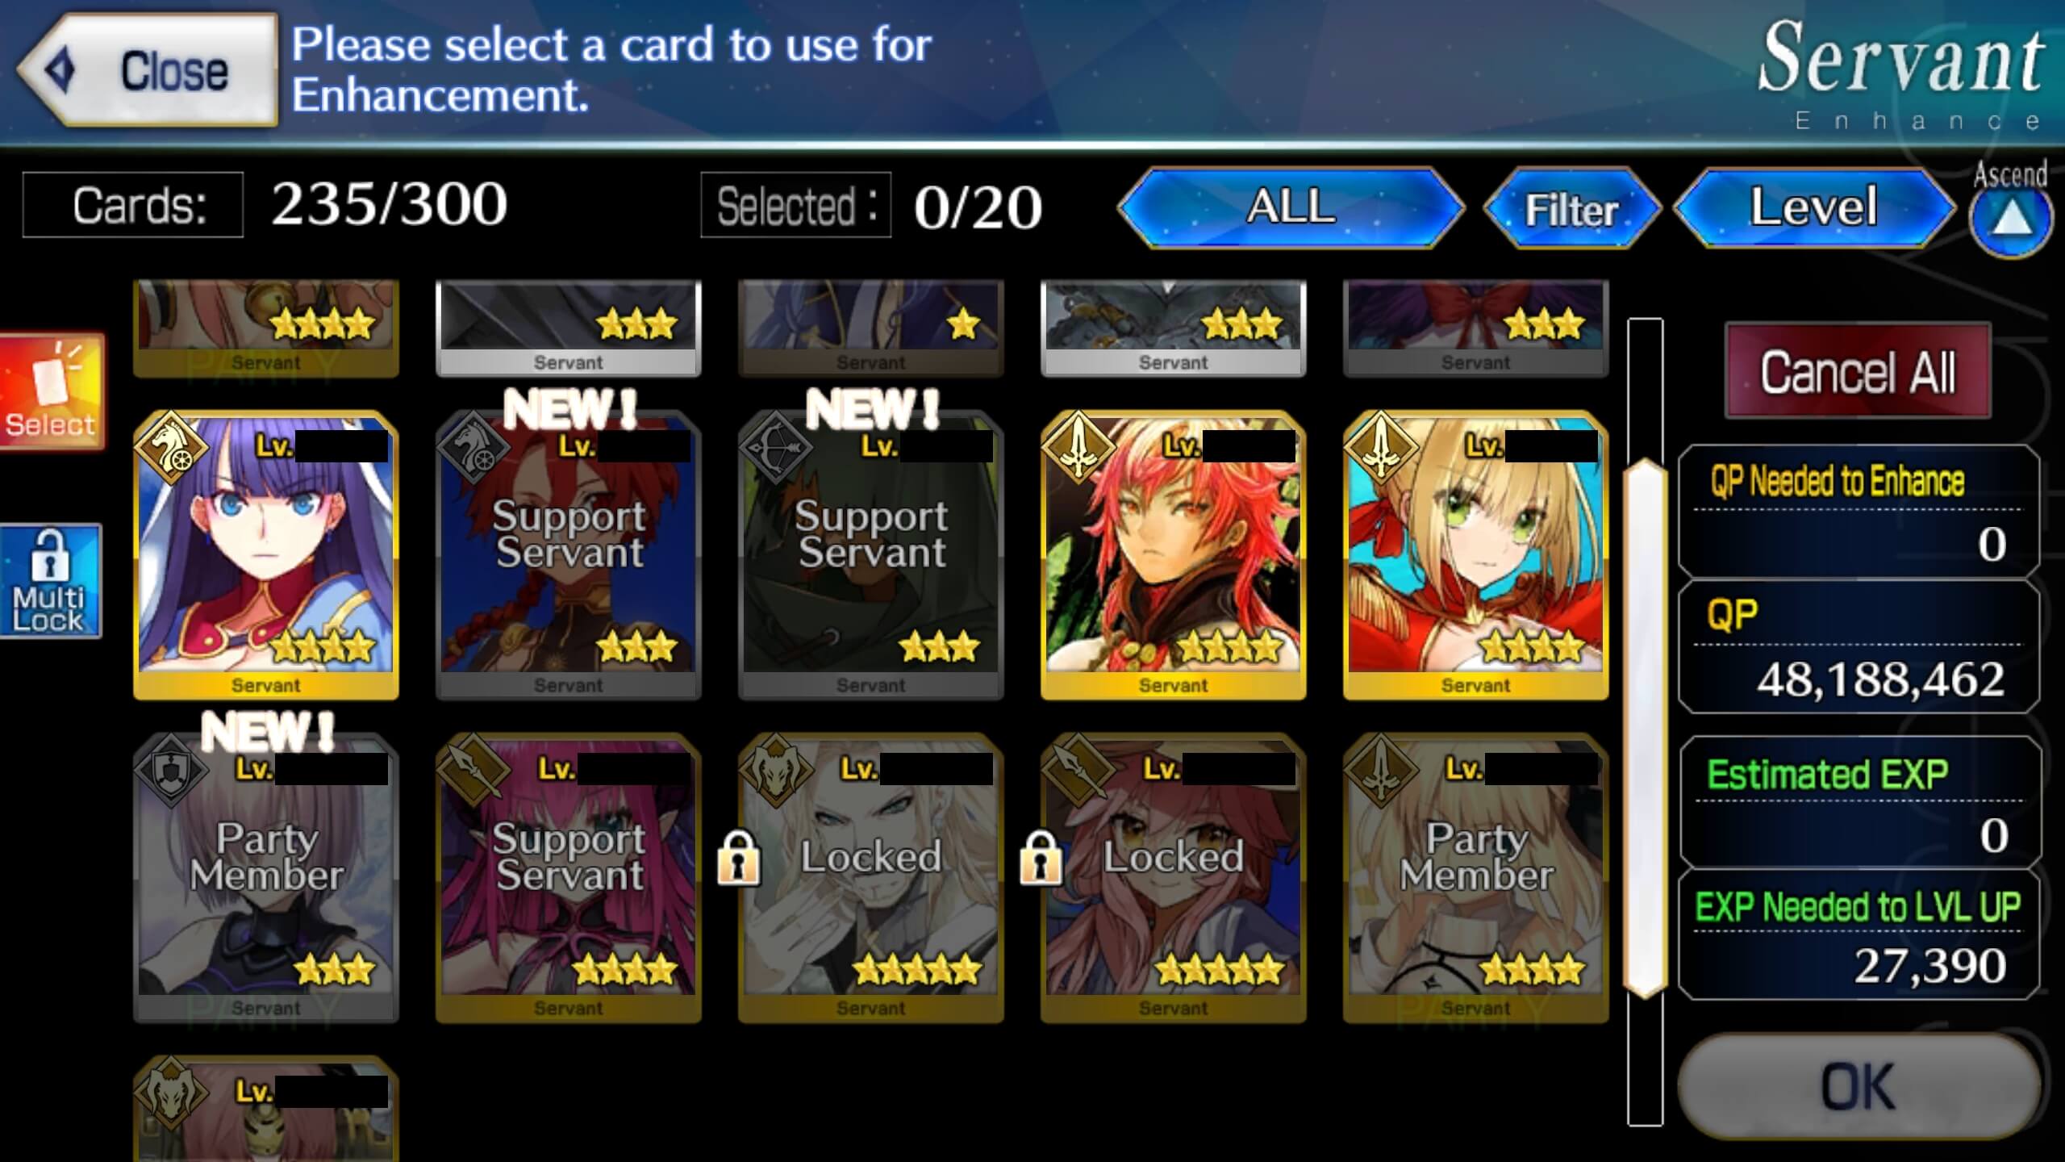The height and width of the screenshot is (1162, 2065).
Task: Toggle the Ascend sort order arrow
Action: [x=2010, y=219]
